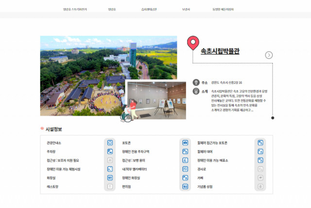Image resolution: width=311 pixels, height=208 pixels.
Task: Open the aerial museum village photo
Action: point(108,76)
